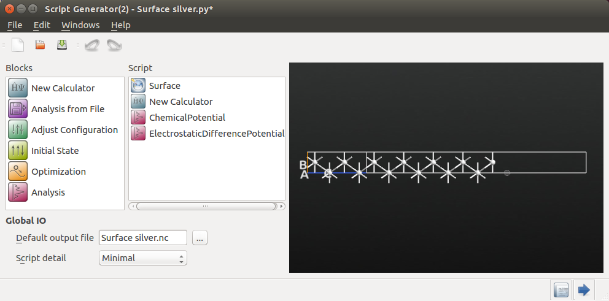This screenshot has width=609, height=301.
Task: Open the Script detail Minimal dropdown
Action: 143,258
